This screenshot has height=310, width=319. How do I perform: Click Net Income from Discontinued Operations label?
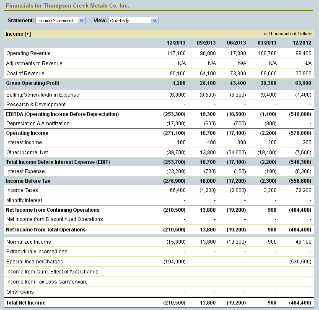[55, 219]
